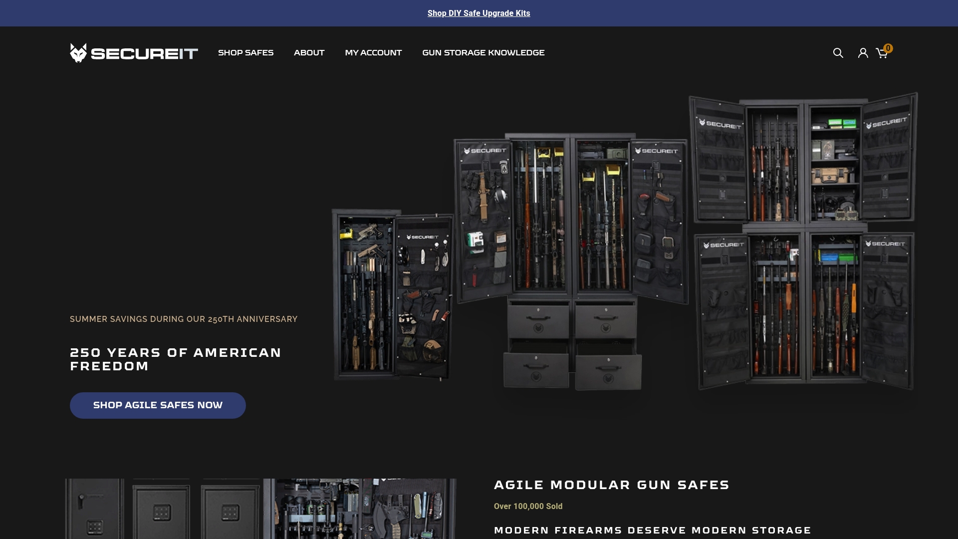Click the Summer Savings anniversary text
Image resolution: width=958 pixels, height=539 pixels.
tap(184, 319)
